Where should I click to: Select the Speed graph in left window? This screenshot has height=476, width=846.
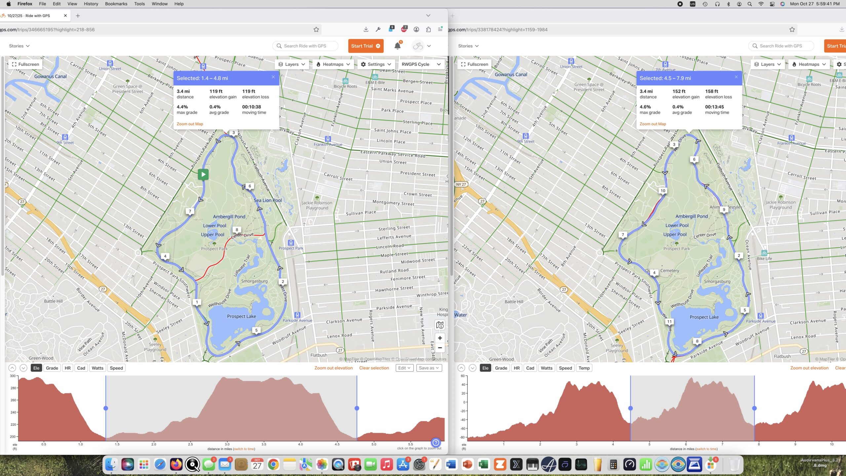tap(116, 368)
